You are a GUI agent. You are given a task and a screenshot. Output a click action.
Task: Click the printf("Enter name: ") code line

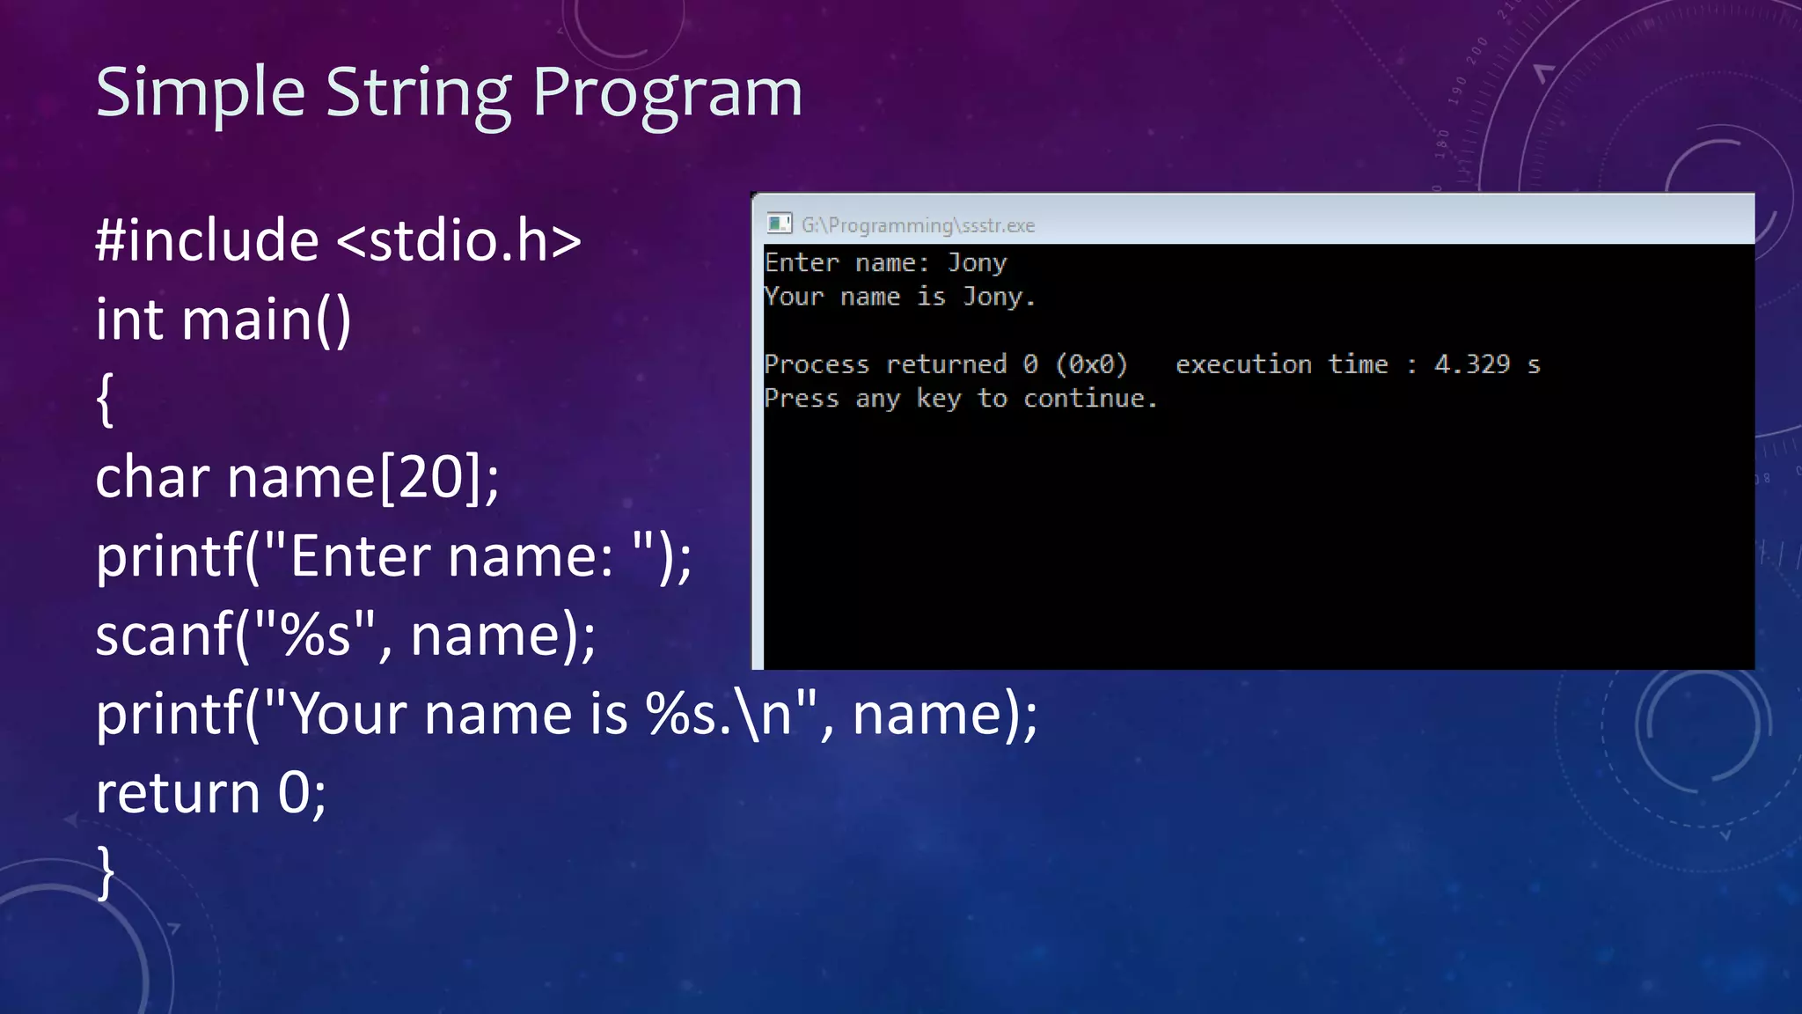click(x=394, y=556)
